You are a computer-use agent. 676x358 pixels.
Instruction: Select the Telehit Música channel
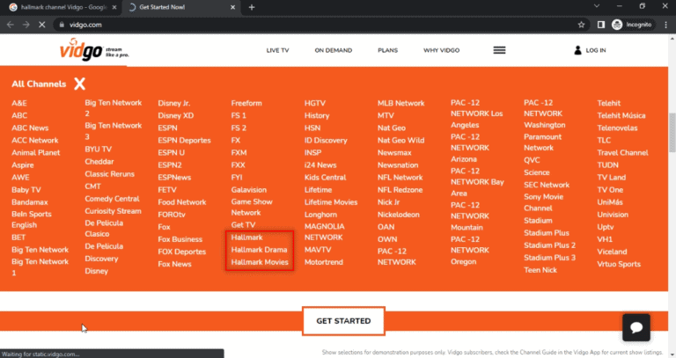pyautogui.click(x=621, y=115)
